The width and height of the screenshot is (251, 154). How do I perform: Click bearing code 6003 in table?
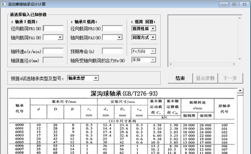[x=20, y=136]
